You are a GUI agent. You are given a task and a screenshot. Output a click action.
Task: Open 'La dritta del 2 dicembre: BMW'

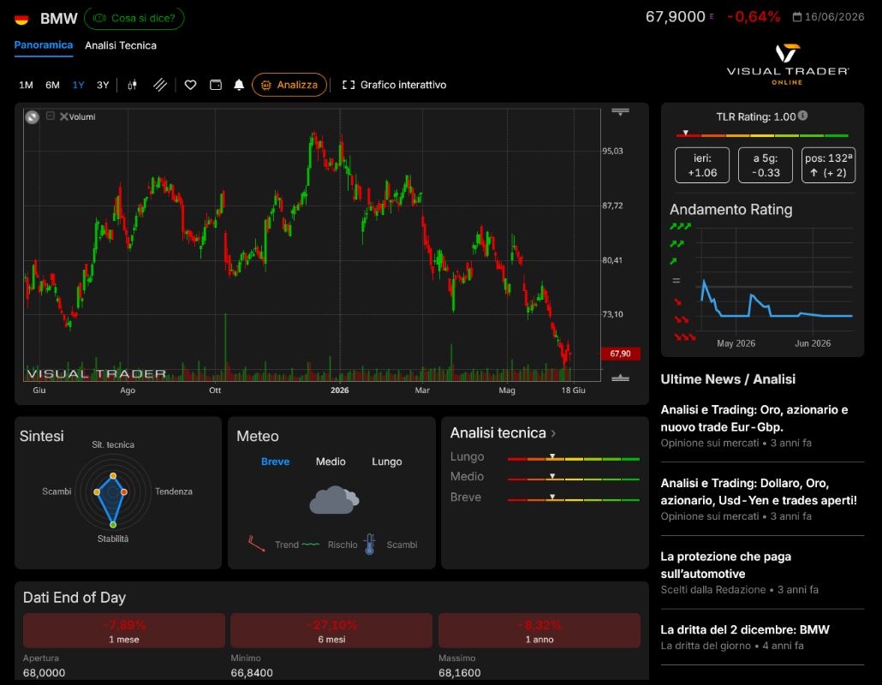pyautogui.click(x=745, y=629)
